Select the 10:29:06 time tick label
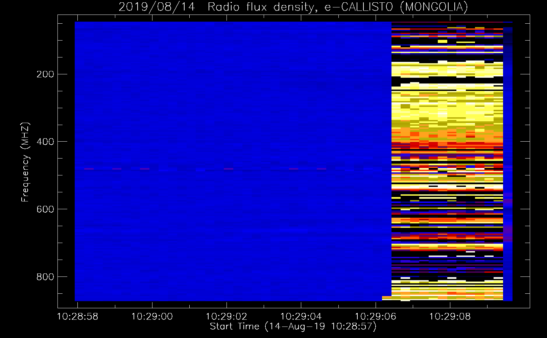Viewport: 547px width, 338px height. click(375, 317)
